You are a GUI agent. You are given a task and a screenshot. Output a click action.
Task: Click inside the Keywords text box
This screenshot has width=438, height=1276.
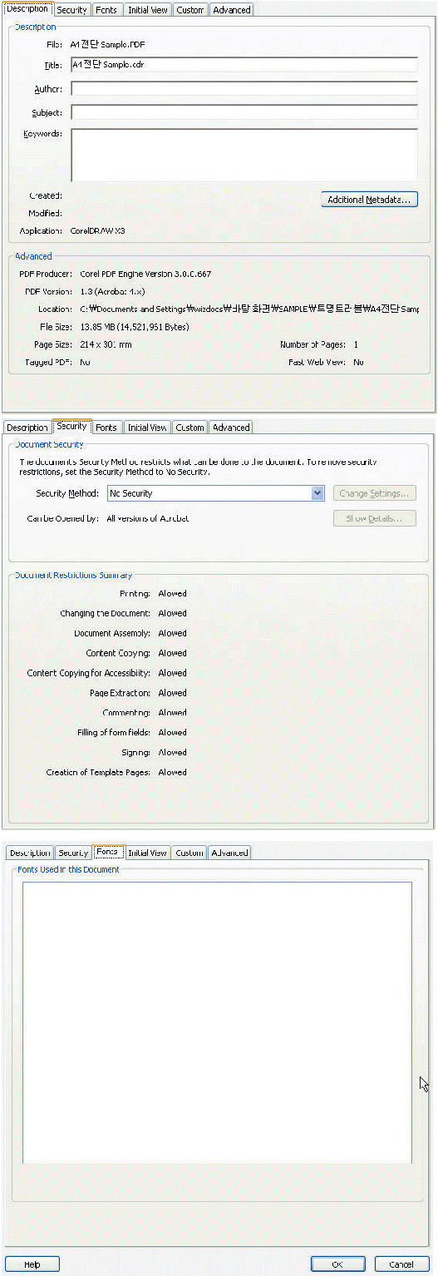click(244, 155)
